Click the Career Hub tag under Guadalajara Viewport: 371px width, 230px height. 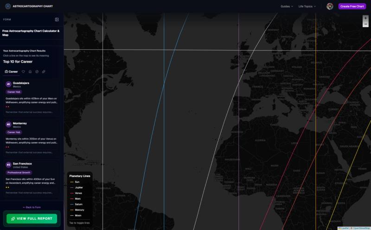click(14, 92)
